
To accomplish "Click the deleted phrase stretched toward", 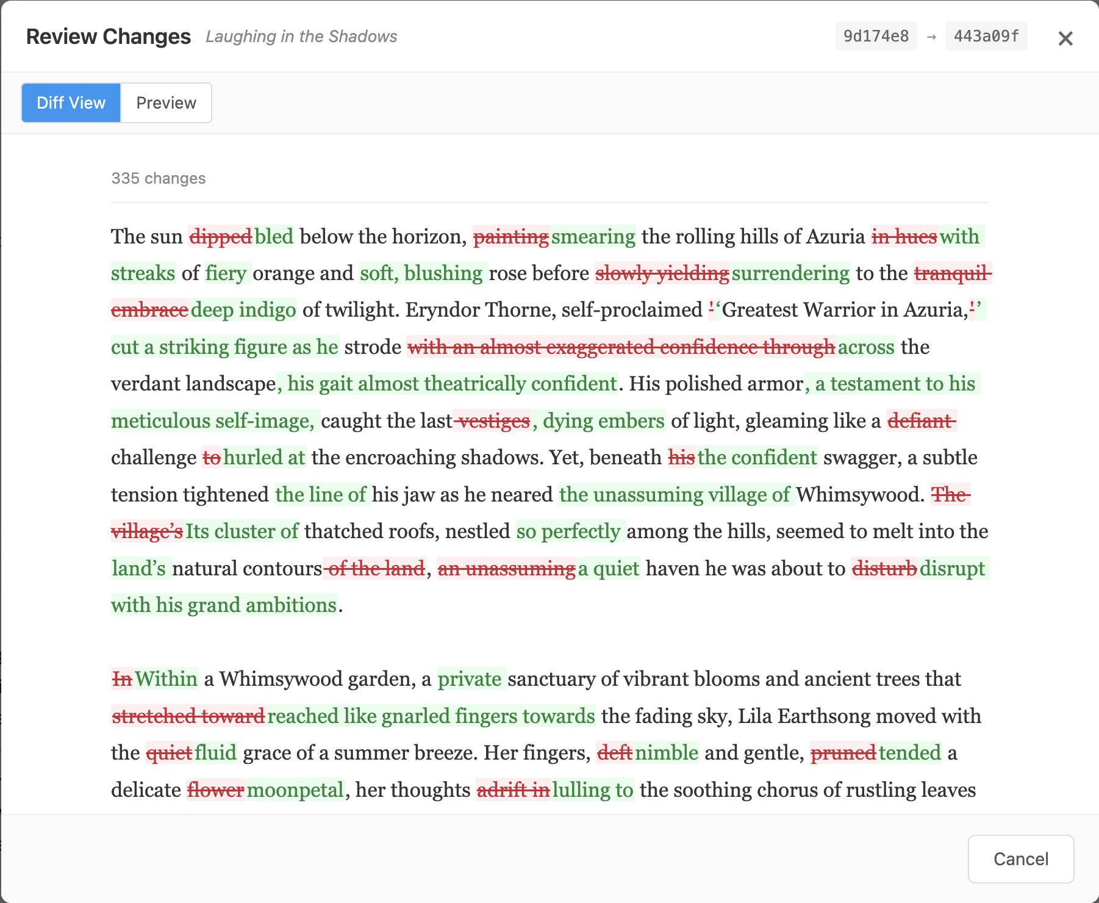I will coord(188,716).
